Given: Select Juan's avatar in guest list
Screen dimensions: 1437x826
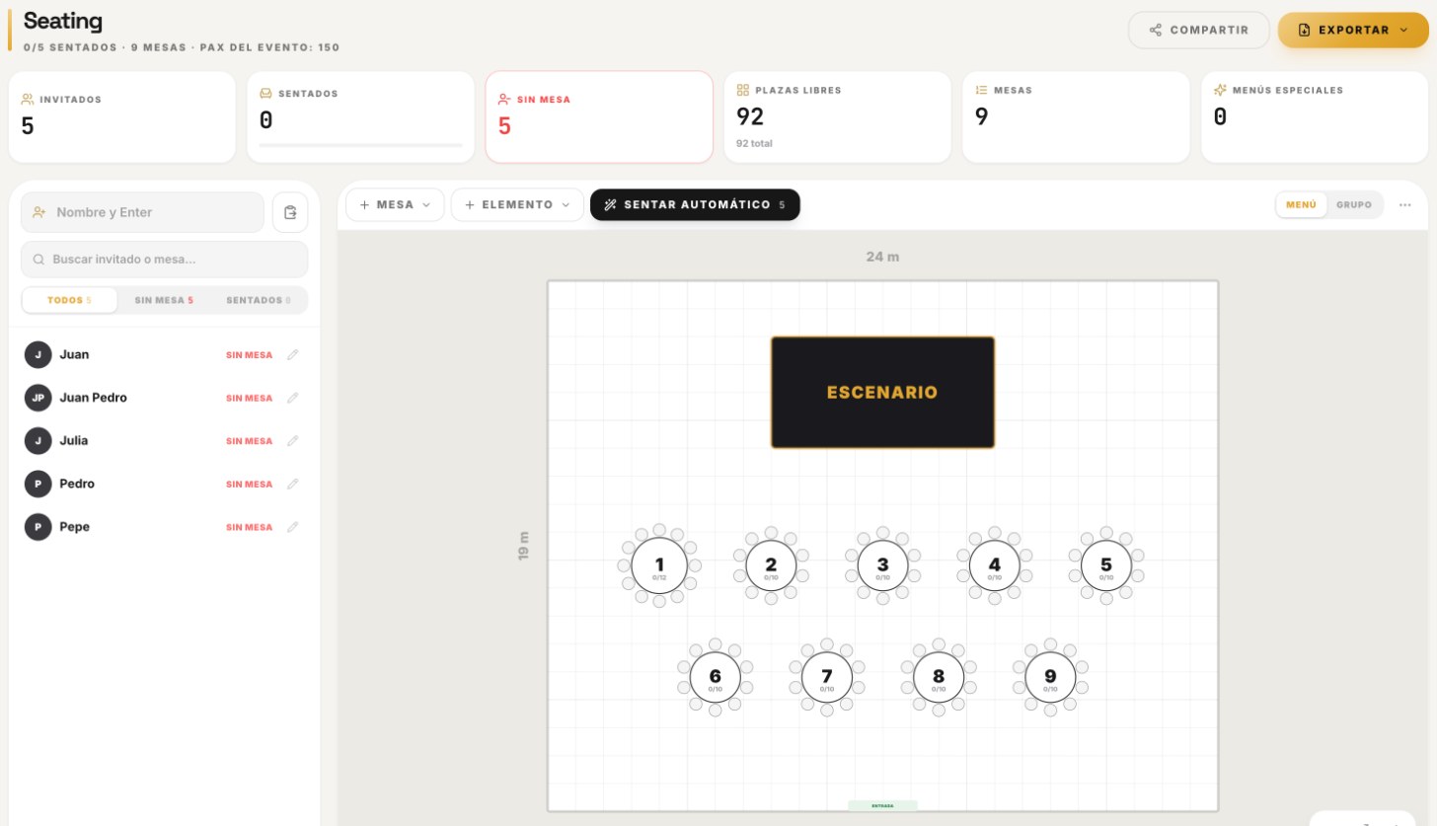Looking at the screenshot, I should tap(38, 354).
